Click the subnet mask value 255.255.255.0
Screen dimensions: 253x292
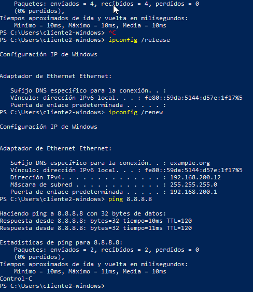[193, 185]
